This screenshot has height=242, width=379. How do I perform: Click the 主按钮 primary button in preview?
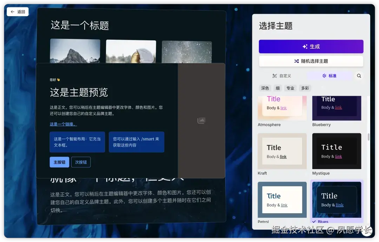(x=59, y=162)
